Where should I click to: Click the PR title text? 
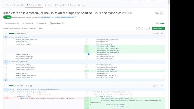pos(62,13)
